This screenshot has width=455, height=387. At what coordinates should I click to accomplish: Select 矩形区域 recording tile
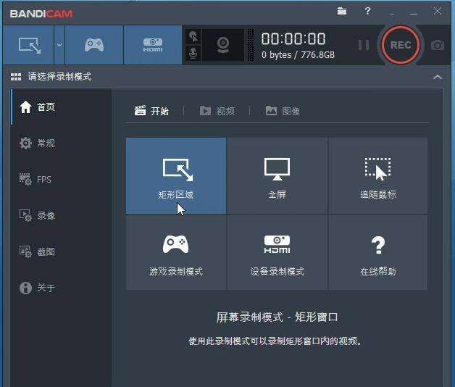(x=176, y=175)
